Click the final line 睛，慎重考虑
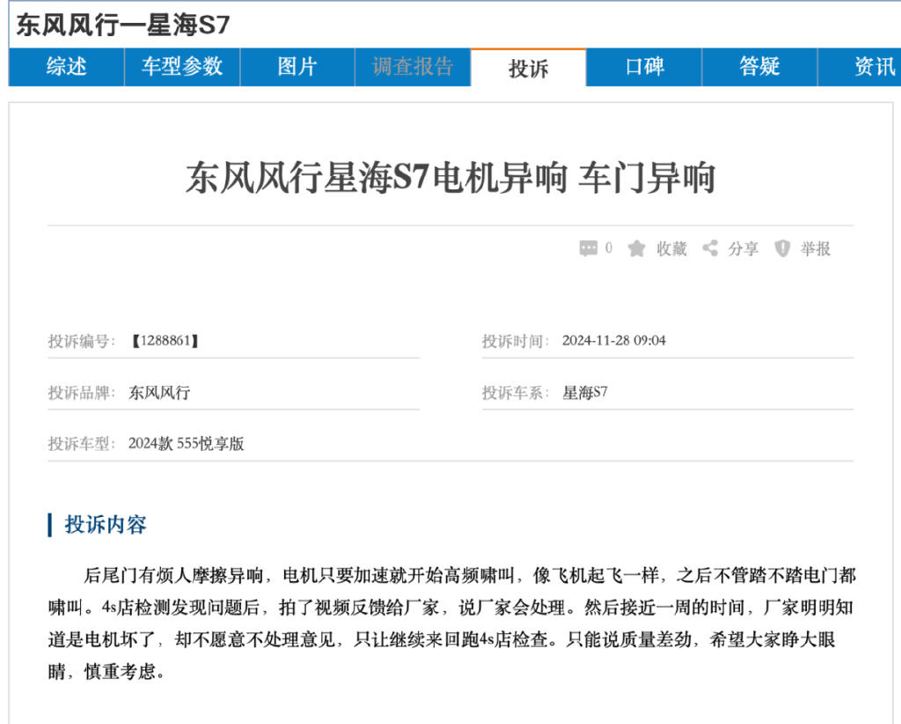 106,671
